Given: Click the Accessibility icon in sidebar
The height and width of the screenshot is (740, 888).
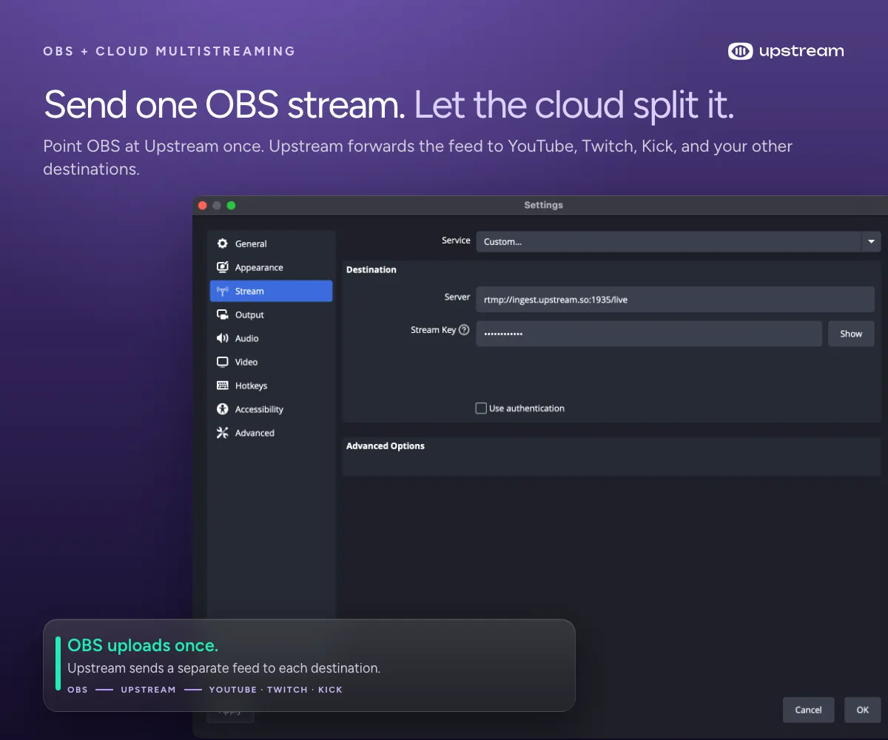Looking at the screenshot, I should (x=222, y=409).
